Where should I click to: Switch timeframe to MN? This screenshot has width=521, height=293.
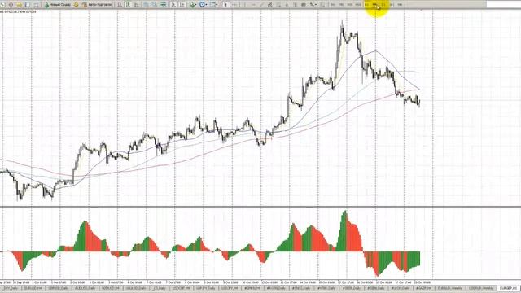(x=401, y=5)
